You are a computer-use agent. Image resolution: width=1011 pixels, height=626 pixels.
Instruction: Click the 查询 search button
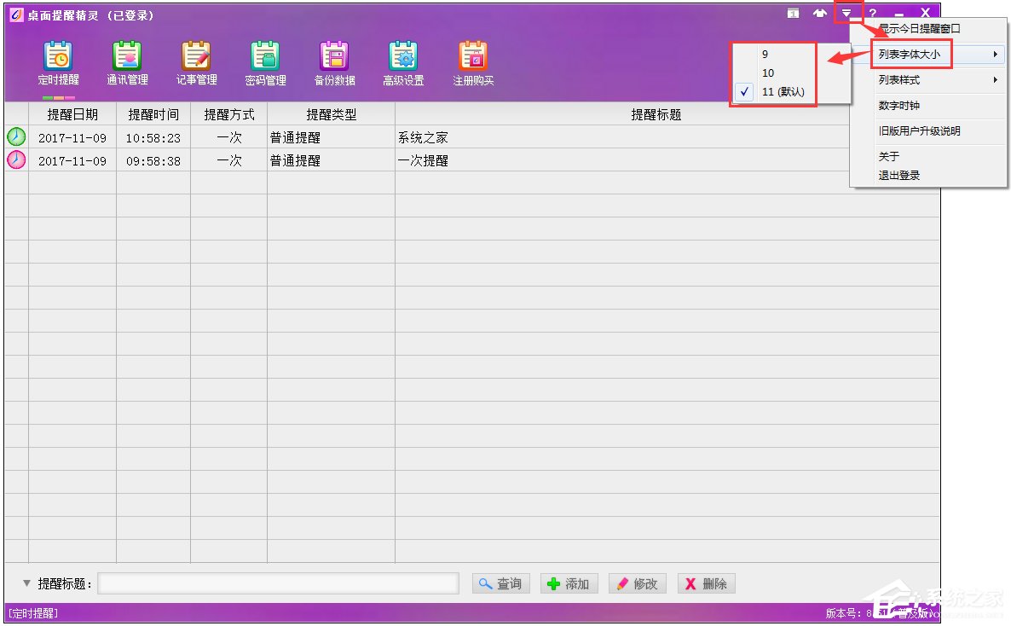501,583
